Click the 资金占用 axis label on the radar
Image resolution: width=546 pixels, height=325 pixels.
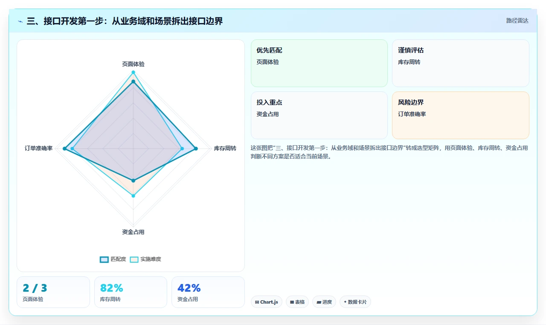click(x=133, y=232)
